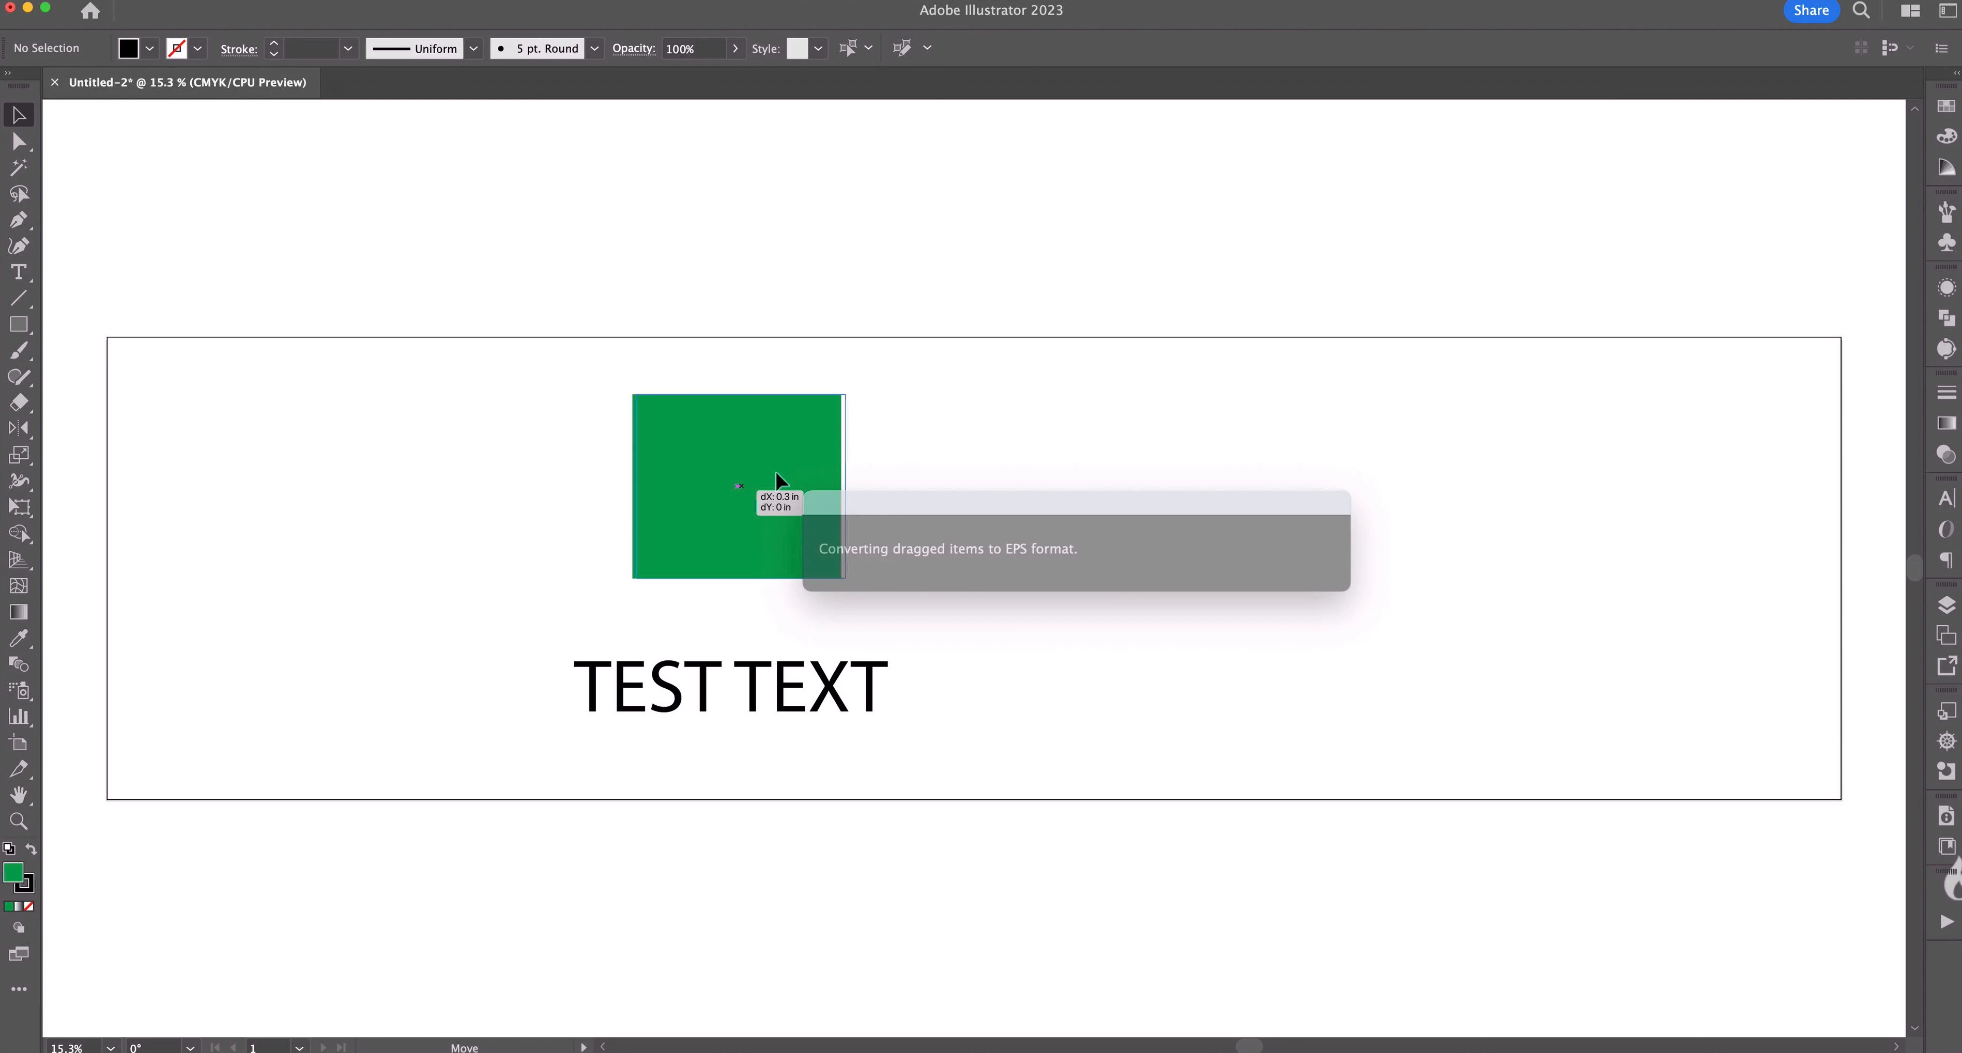Select the Hand tool

pos(18,795)
